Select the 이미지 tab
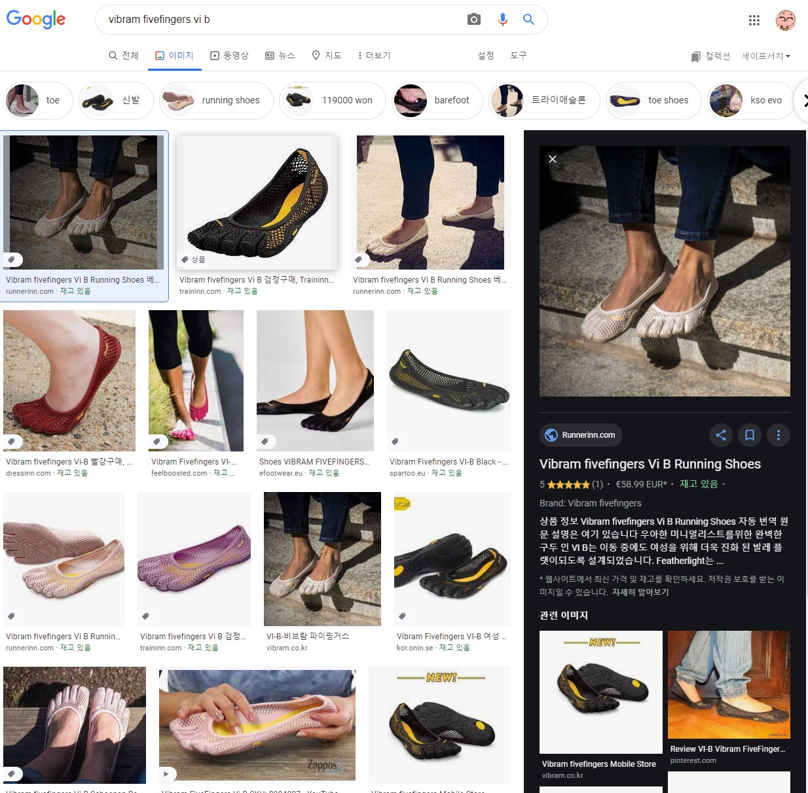Viewport: 808px width, 793px height. [174, 56]
